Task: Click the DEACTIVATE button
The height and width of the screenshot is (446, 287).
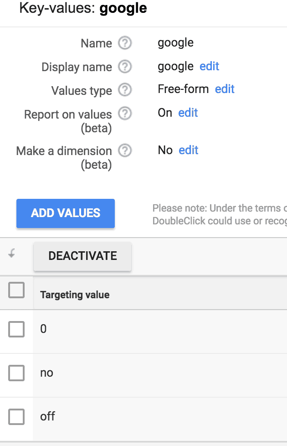Action: [x=82, y=256]
